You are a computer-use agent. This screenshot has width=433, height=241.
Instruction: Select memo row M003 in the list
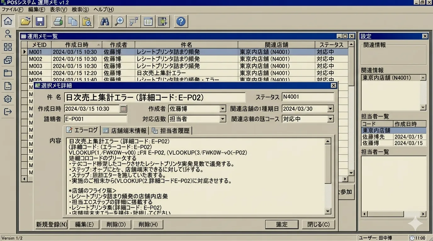point(185,66)
